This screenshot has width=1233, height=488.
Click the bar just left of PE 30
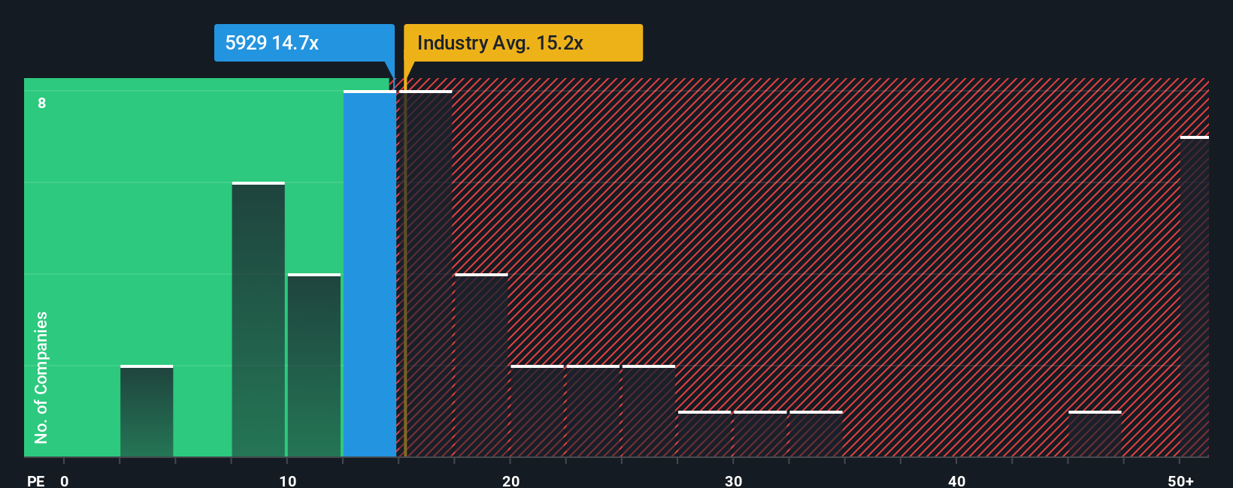704,434
